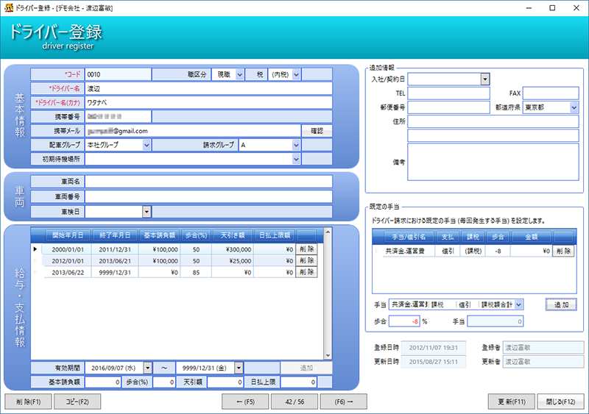The image size is (589, 414).
Task: Expand the 請求グループ dropdown
Action: click(x=296, y=146)
